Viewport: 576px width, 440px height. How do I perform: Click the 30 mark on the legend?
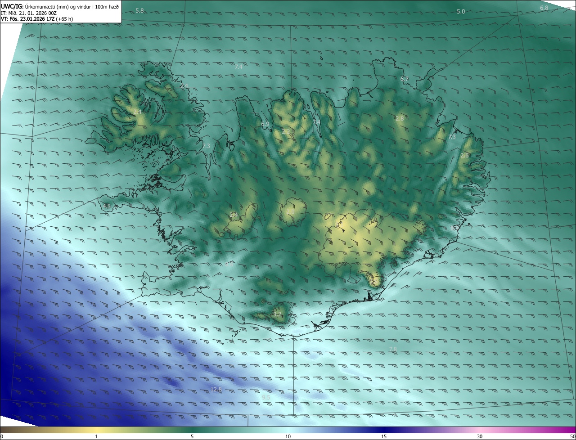click(480, 436)
